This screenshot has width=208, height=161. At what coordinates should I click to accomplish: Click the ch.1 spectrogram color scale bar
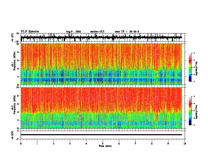click(190, 67)
